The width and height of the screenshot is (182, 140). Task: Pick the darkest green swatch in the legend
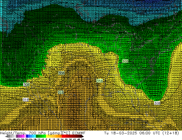pyautogui.click(x=37, y=136)
